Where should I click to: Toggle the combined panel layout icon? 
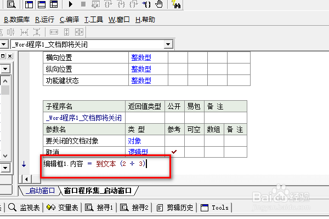54,4
